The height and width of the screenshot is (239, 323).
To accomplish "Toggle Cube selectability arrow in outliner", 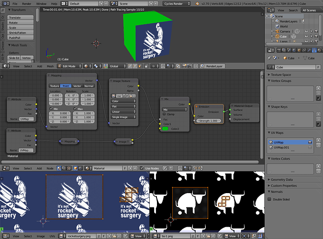I will [311, 36].
